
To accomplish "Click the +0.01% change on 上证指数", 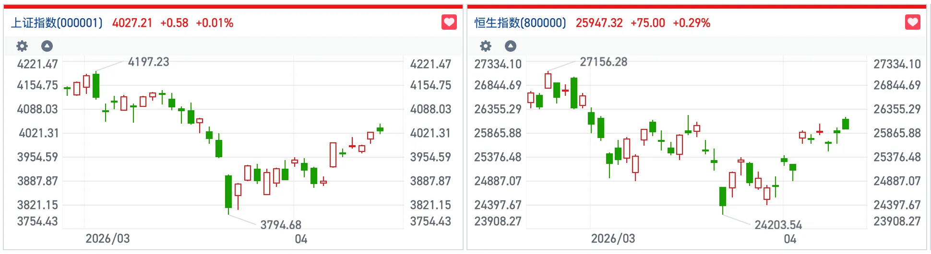I will click(215, 23).
